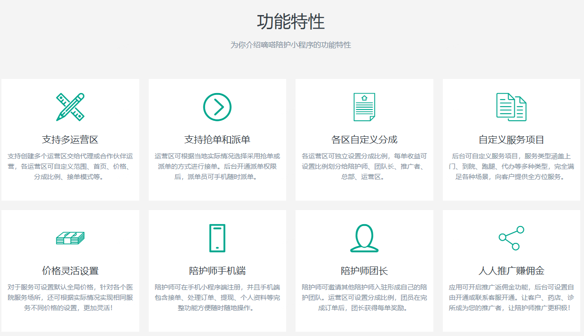Click the mobile phone icon
584x336 pixels.
(x=217, y=238)
